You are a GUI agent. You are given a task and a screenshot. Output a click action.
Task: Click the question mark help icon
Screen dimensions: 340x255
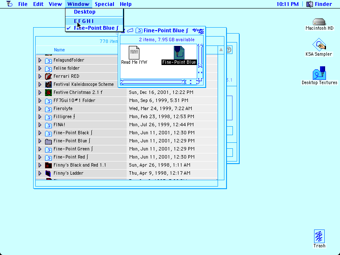pos(229,50)
